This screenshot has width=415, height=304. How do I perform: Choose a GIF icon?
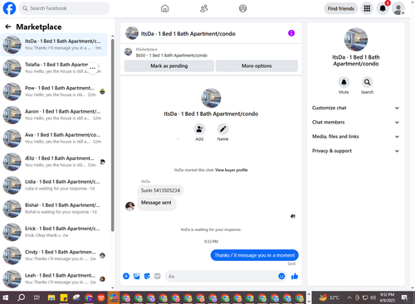pos(158,276)
